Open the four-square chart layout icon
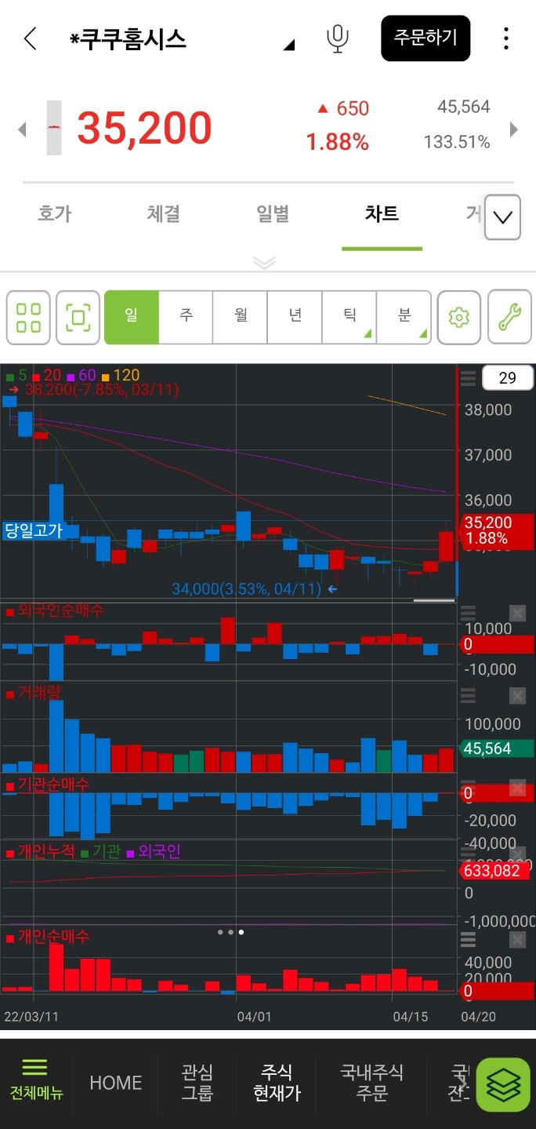The width and height of the screenshot is (536, 1129). 28,318
